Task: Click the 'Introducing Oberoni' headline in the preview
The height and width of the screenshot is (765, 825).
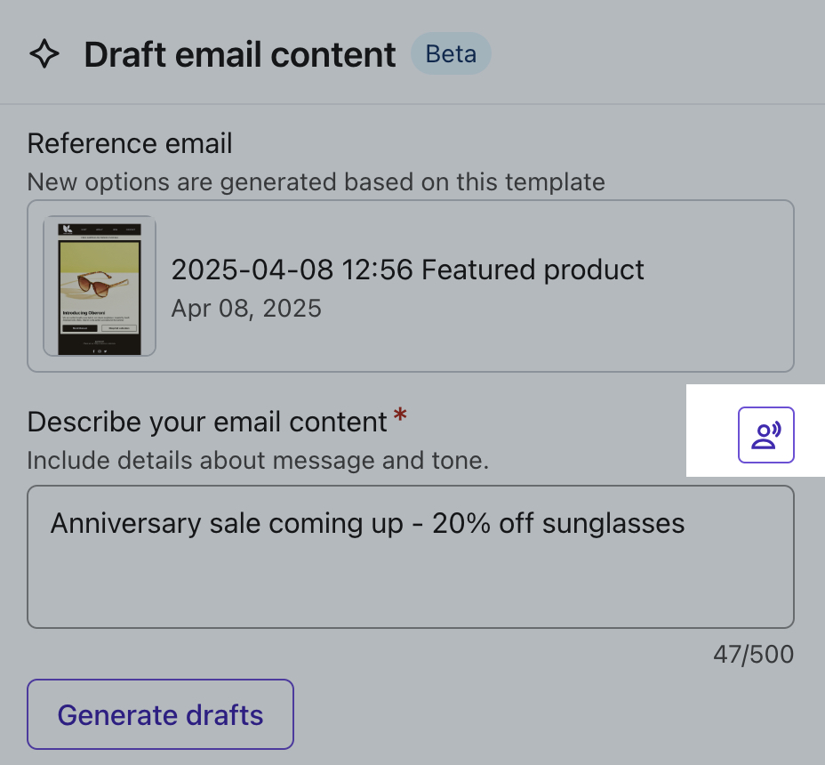Action: [x=84, y=313]
